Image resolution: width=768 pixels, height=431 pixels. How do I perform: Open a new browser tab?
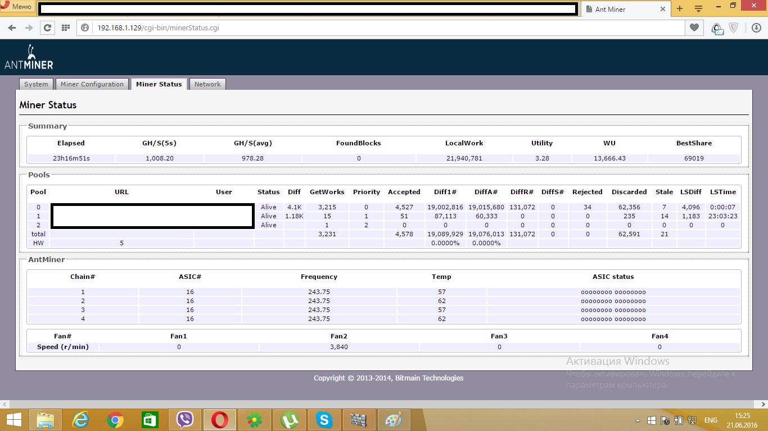click(x=680, y=9)
